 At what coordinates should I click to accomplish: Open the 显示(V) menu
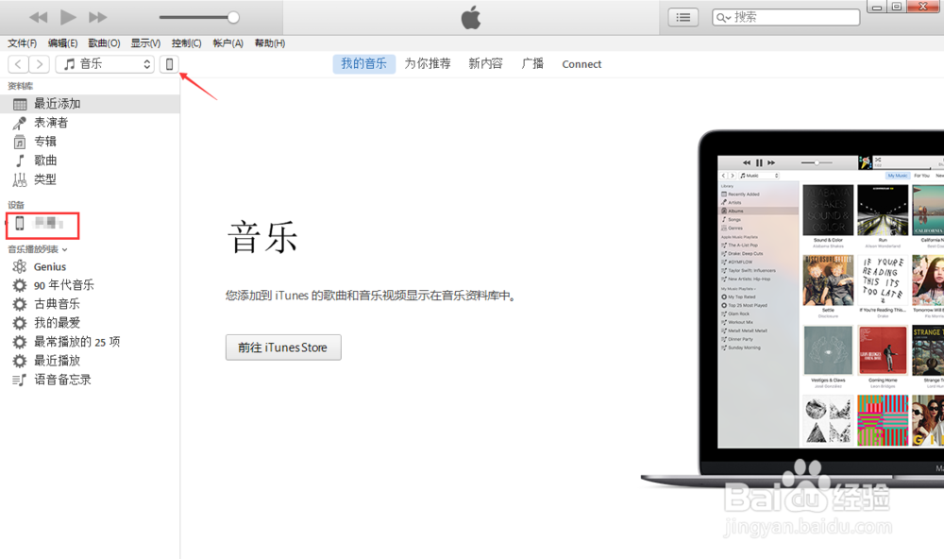[145, 43]
